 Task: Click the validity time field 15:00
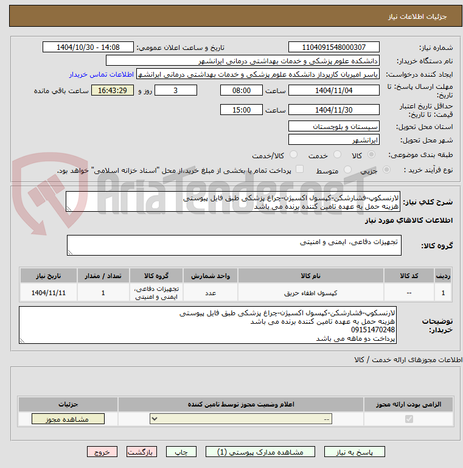(242, 110)
